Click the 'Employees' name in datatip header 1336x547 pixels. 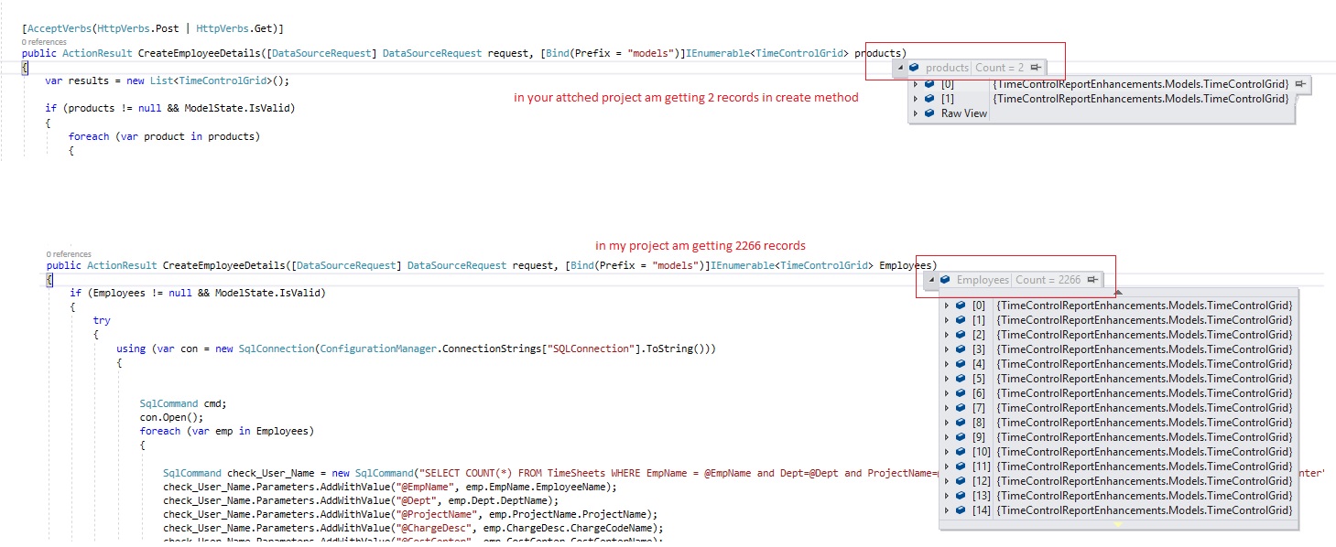coord(983,280)
